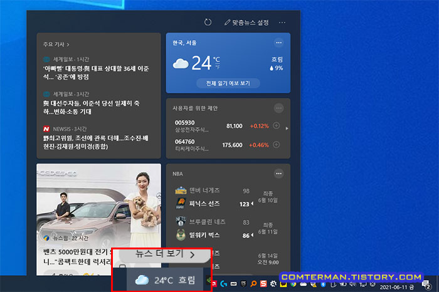The image size is (439, 292).
Task: Open the weather card more options menu
Action: point(278,43)
